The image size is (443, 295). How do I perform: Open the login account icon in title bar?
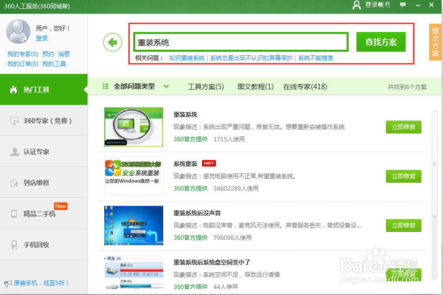coord(356,5)
